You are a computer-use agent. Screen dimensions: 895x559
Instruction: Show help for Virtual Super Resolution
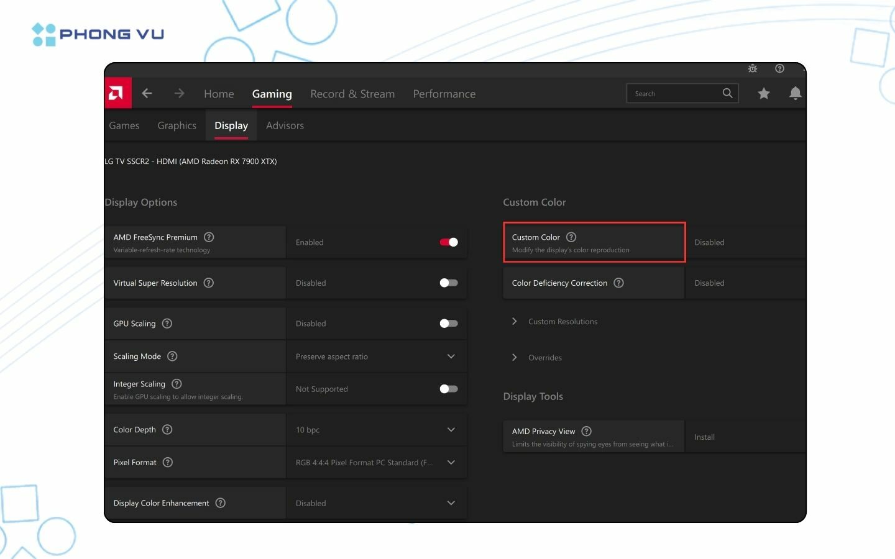click(x=209, y=283)
